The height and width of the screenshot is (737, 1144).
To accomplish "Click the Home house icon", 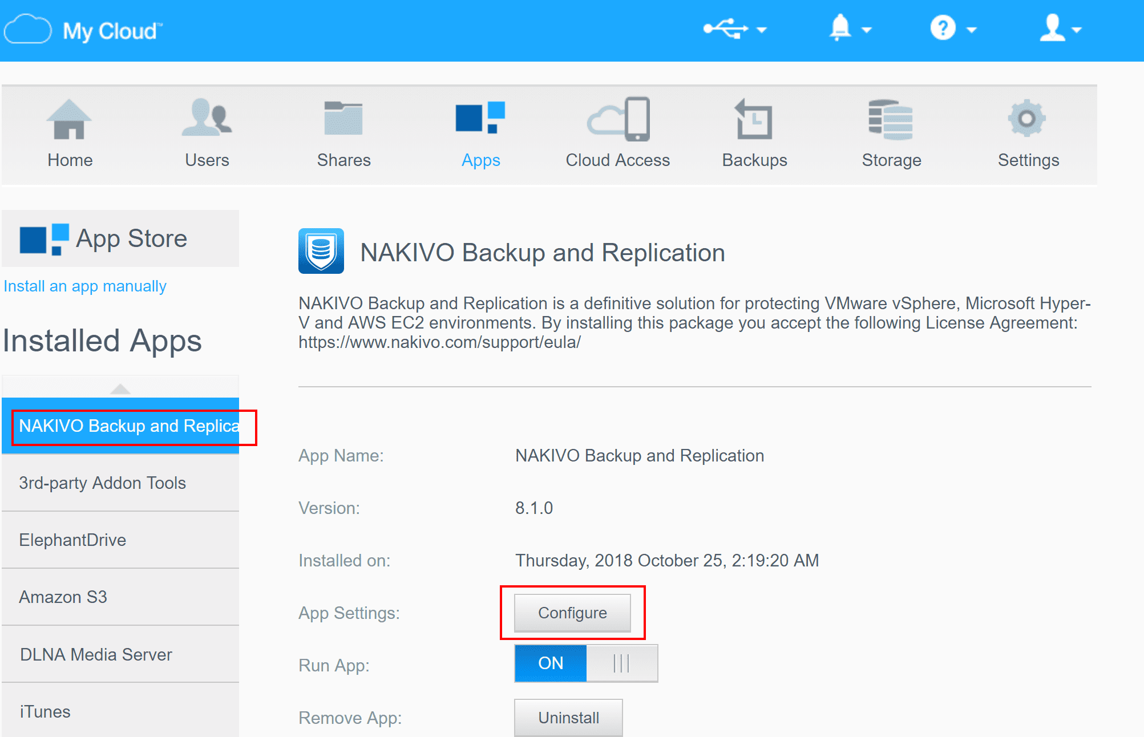I will click(x=69, y=119).
